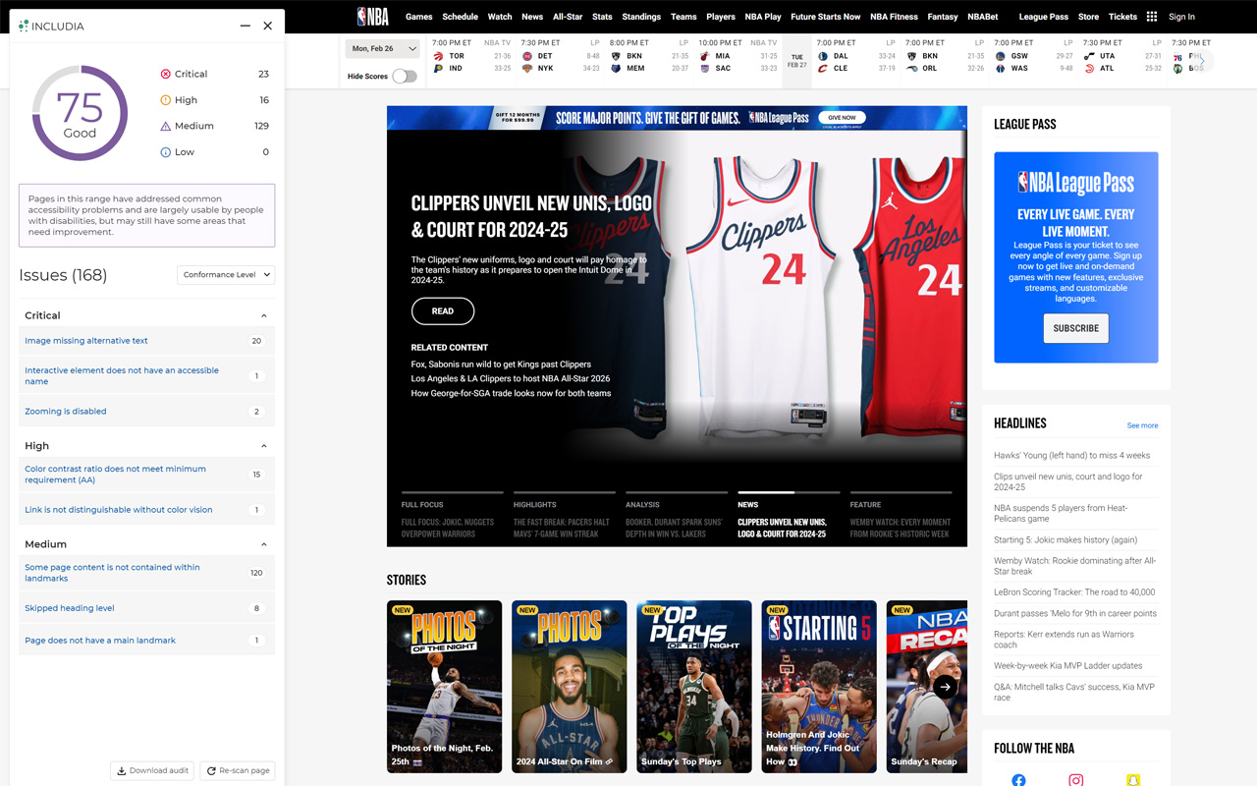Select the Feature hero tab

[901, 518]
